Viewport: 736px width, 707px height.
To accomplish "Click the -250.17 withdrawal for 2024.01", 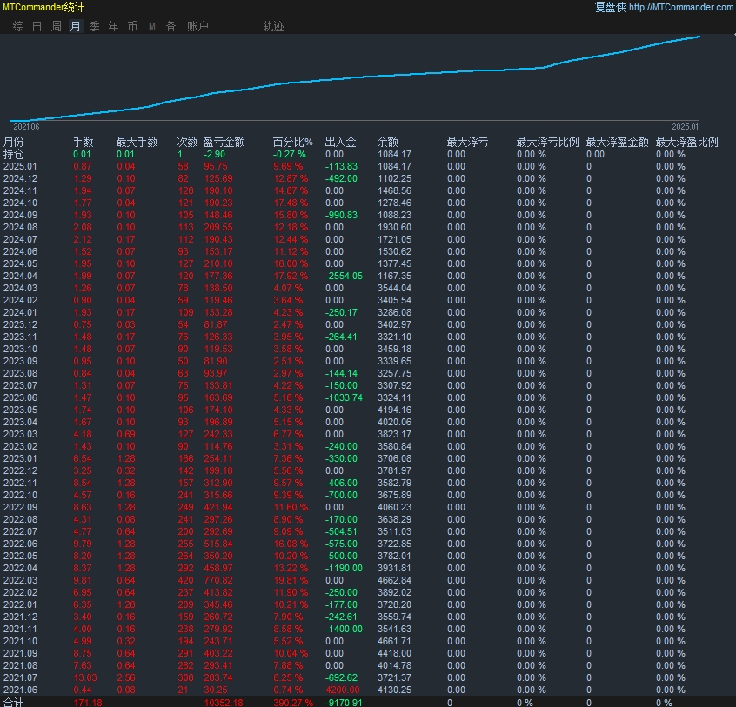I will coord(341,312).
